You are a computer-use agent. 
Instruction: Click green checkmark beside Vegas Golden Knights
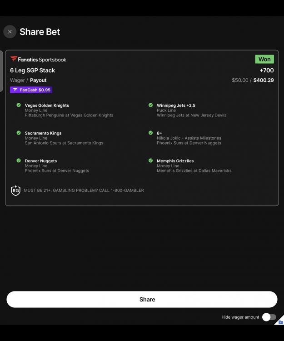(19, 105)
